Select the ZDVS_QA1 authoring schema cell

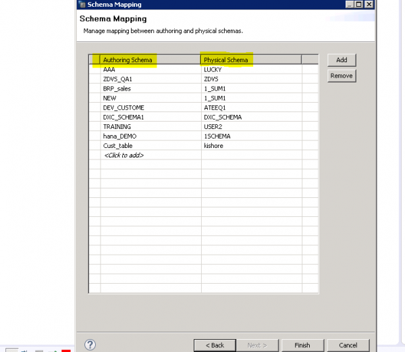click(151, 79)
